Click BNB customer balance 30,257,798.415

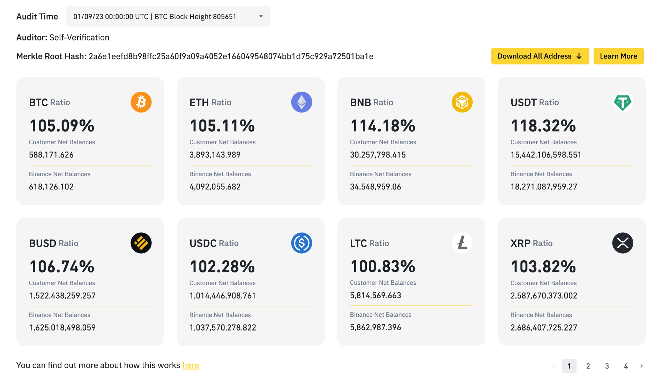(x=378, y=155)
